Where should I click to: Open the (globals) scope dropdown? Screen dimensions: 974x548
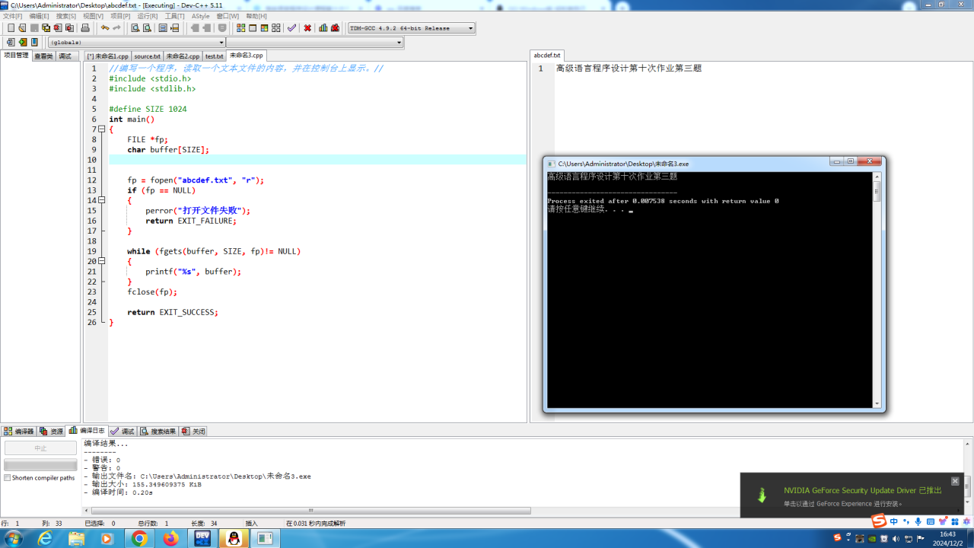coord(221,43)
